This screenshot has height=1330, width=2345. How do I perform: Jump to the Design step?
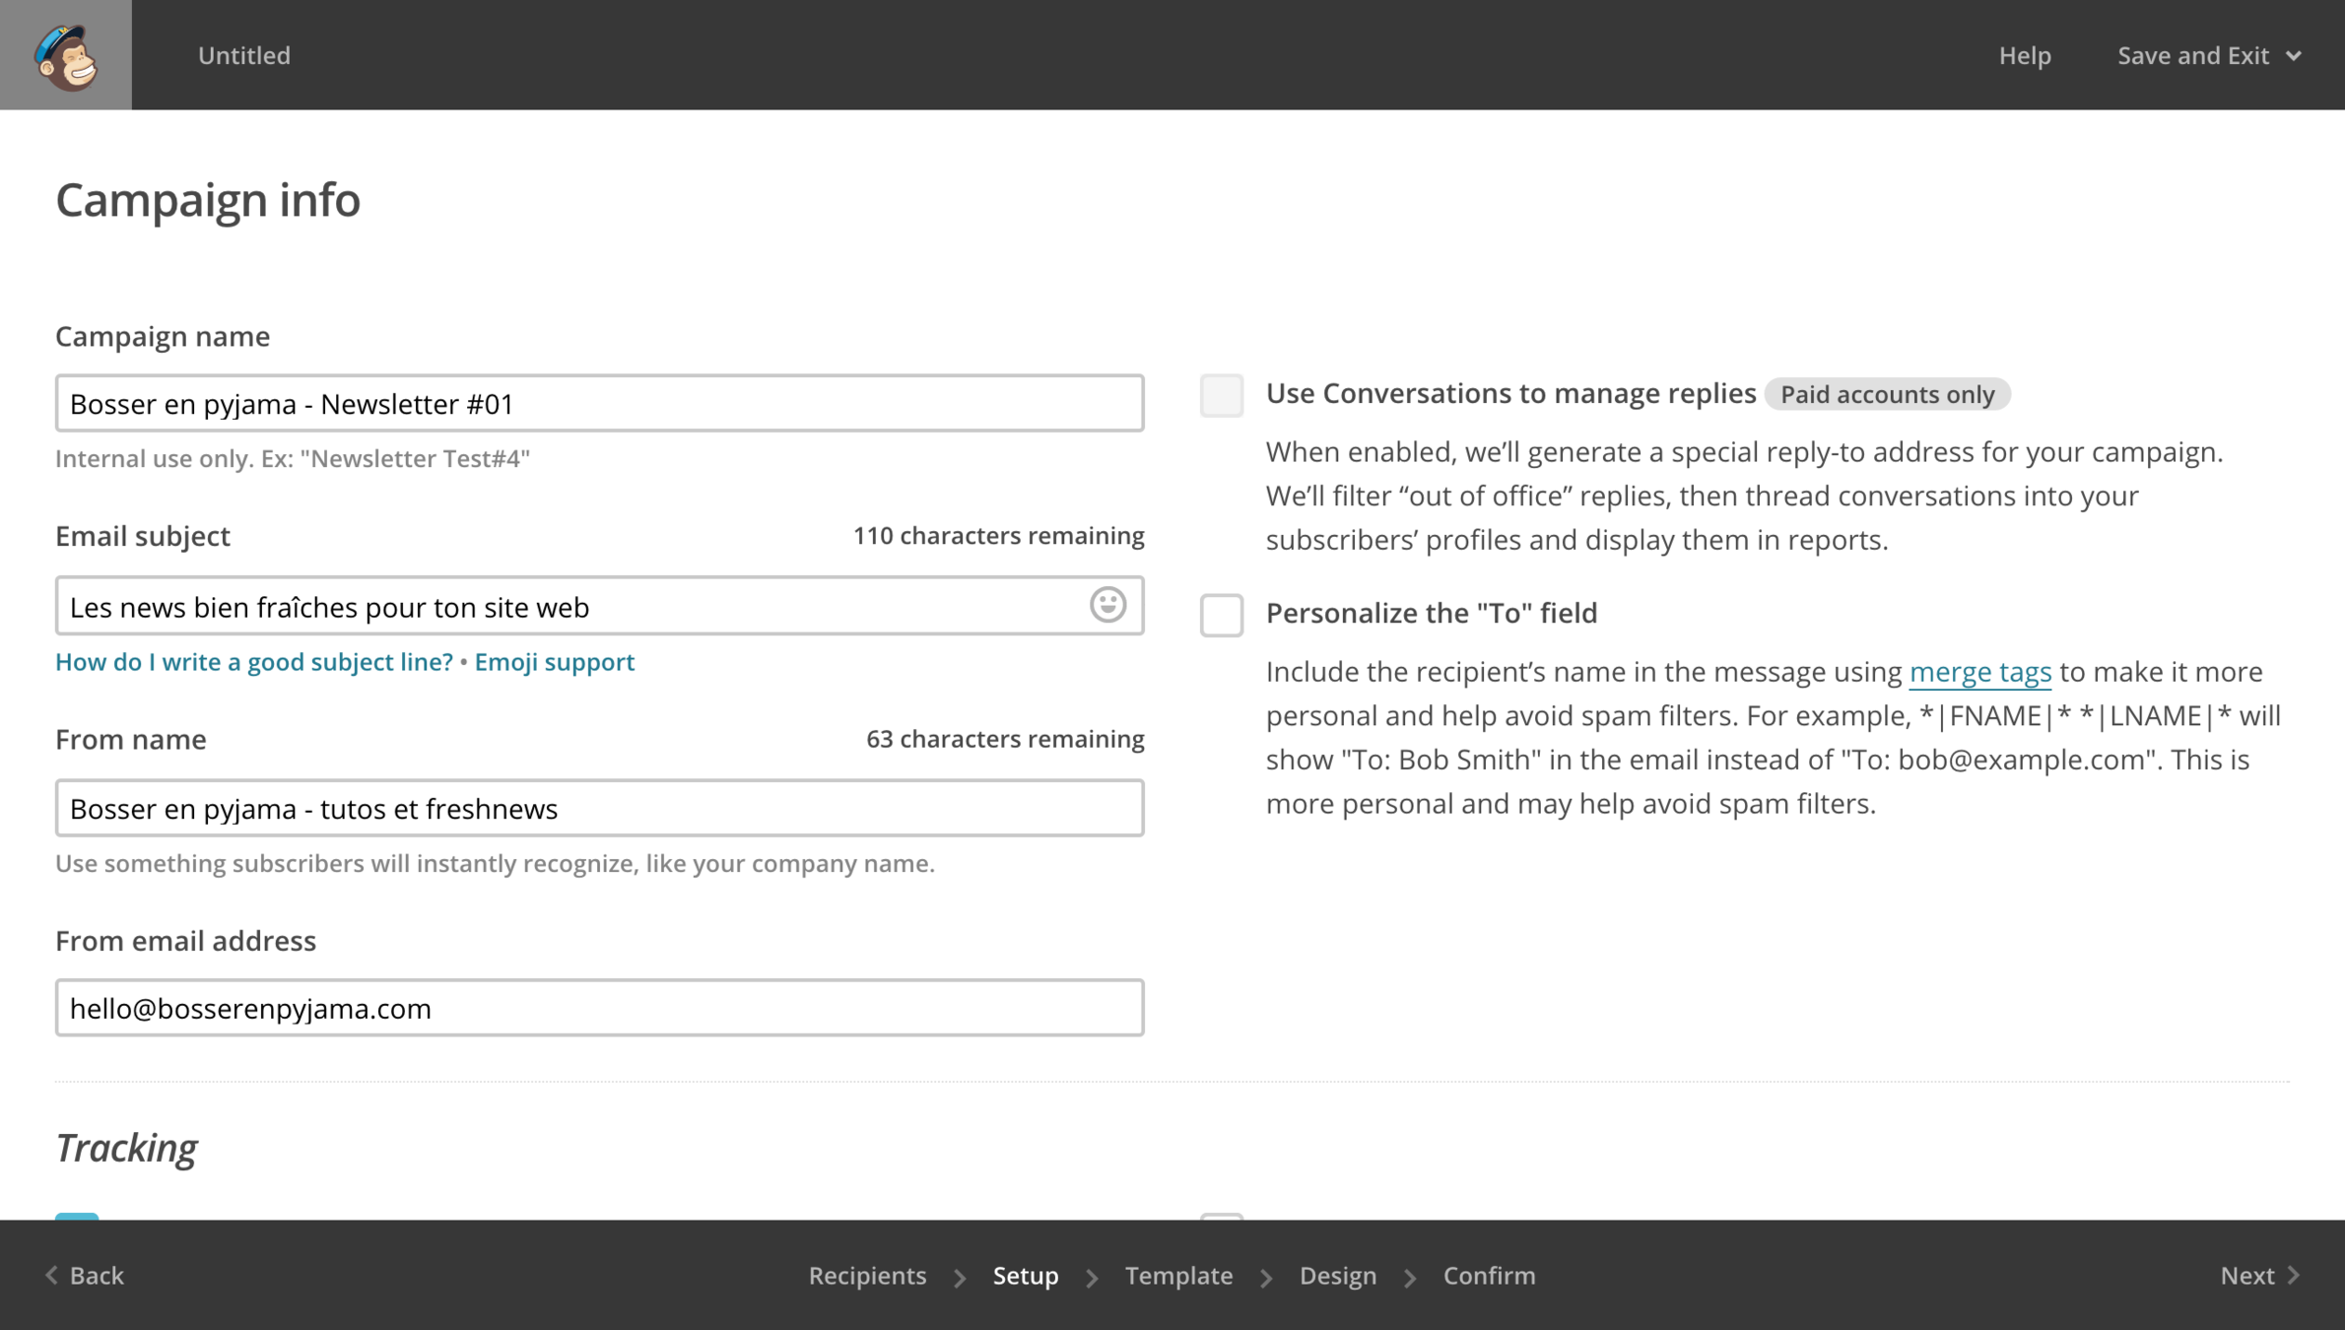click(x=1337, y=1276)
